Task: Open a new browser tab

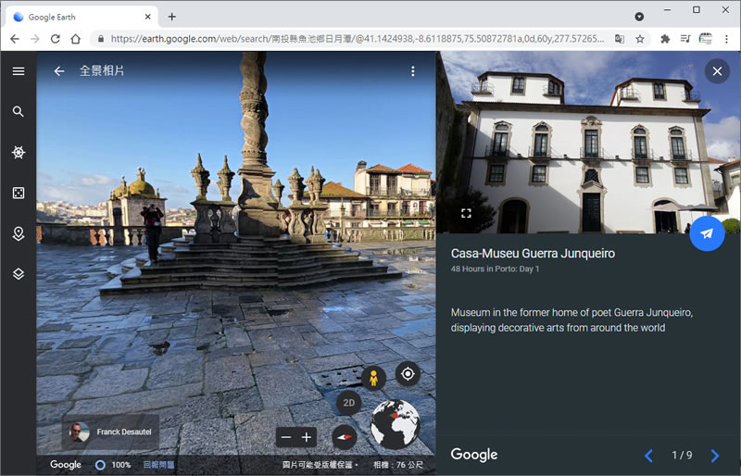Action: [172, 17]
